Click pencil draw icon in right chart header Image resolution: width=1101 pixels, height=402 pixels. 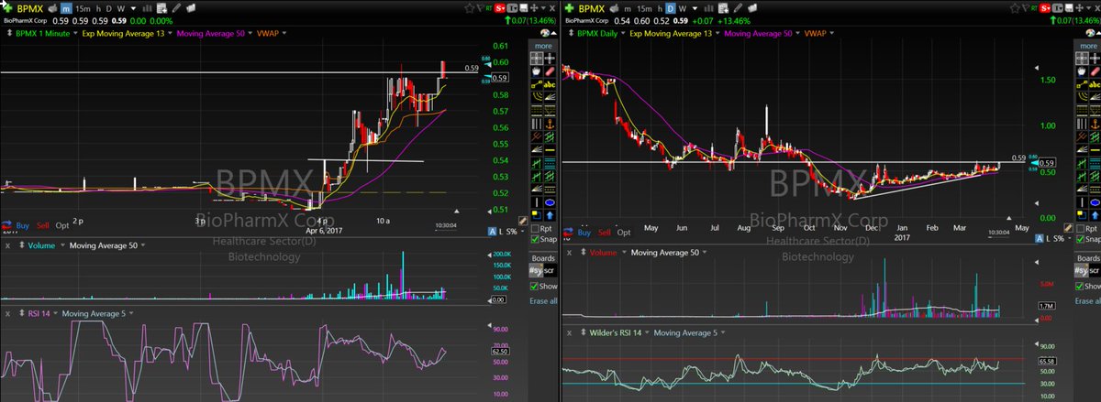(x=738, y=8)
